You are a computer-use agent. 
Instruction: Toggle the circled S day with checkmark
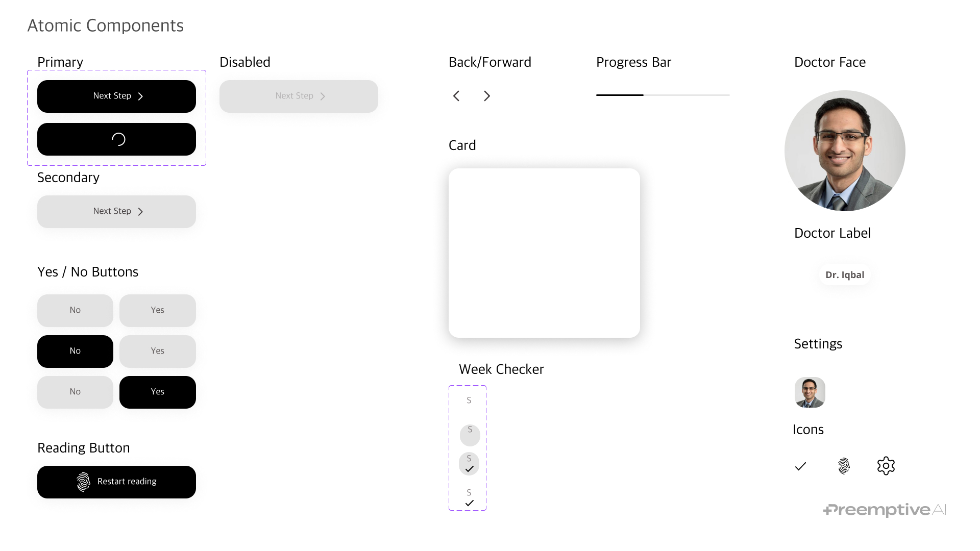(469, 464)
